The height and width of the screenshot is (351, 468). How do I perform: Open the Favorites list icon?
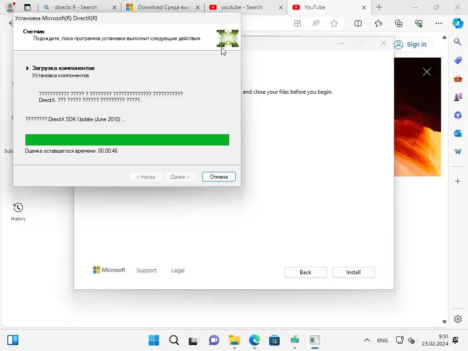(x=378, y=23)
